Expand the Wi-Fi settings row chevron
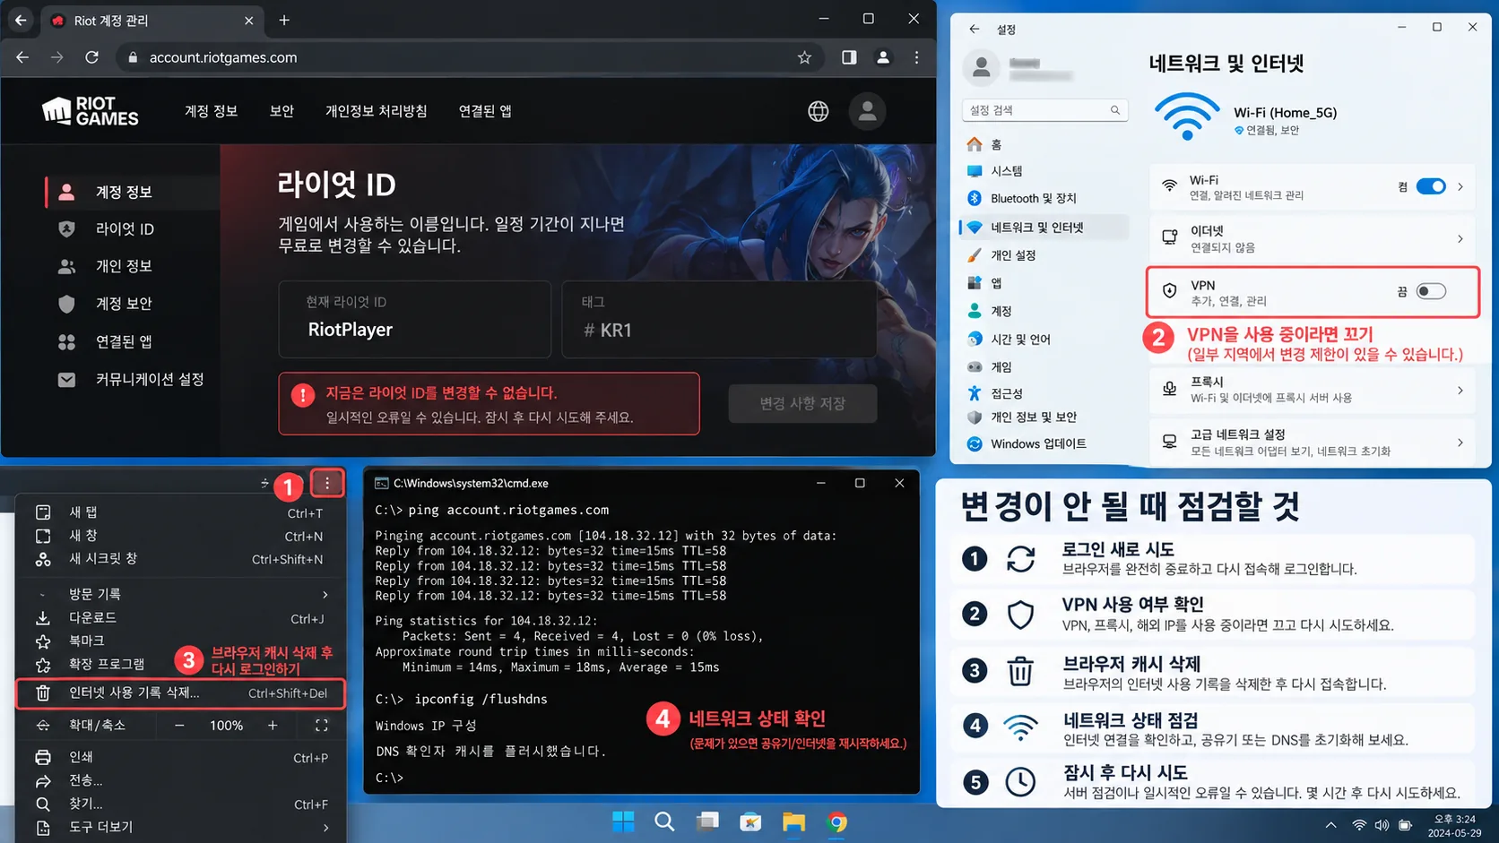The image size is (1499, 843). [x=1460, y=186]
